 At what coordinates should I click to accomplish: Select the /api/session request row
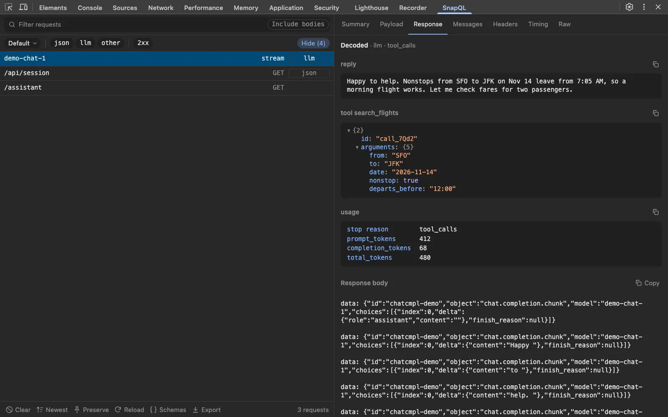[x=167, y=73]
